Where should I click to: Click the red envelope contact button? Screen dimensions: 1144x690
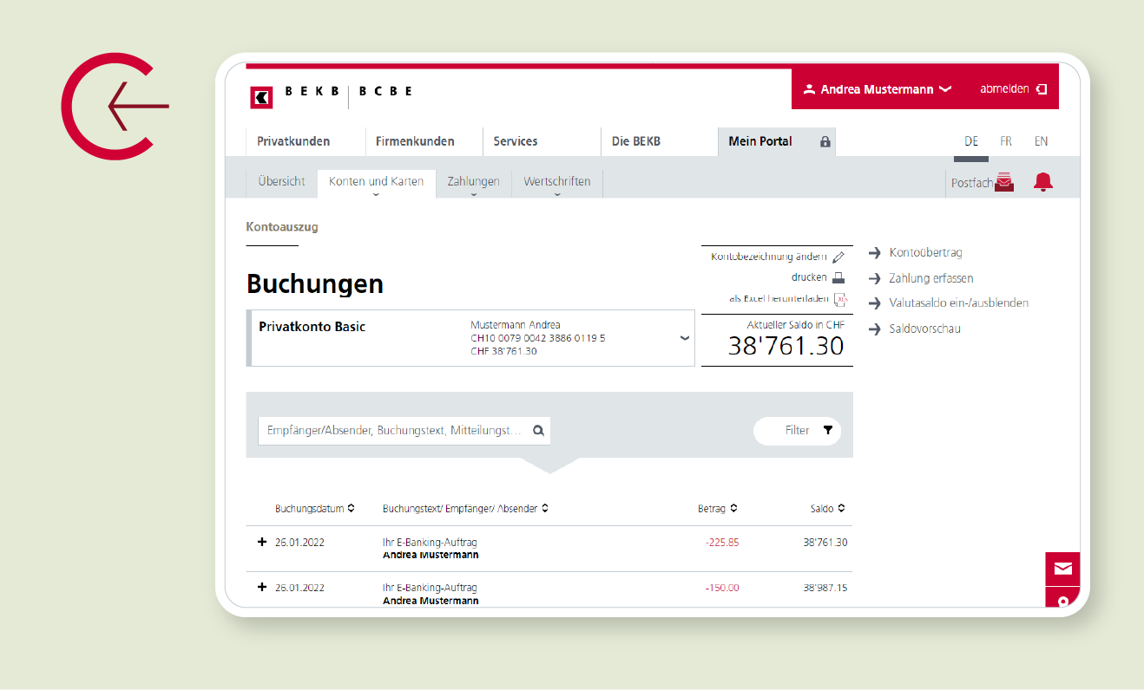point(1062,569)
